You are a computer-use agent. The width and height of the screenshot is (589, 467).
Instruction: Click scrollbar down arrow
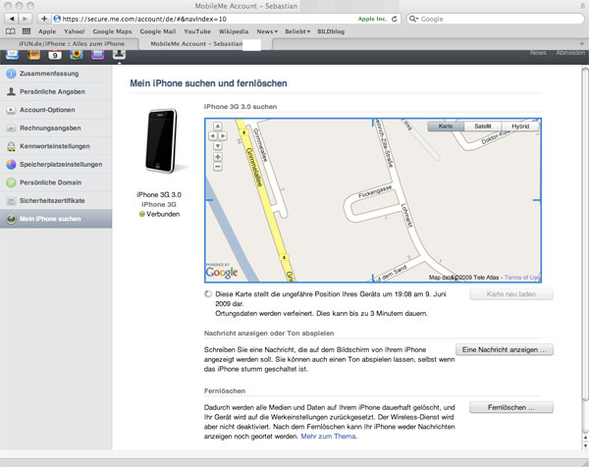coord(585,445)
